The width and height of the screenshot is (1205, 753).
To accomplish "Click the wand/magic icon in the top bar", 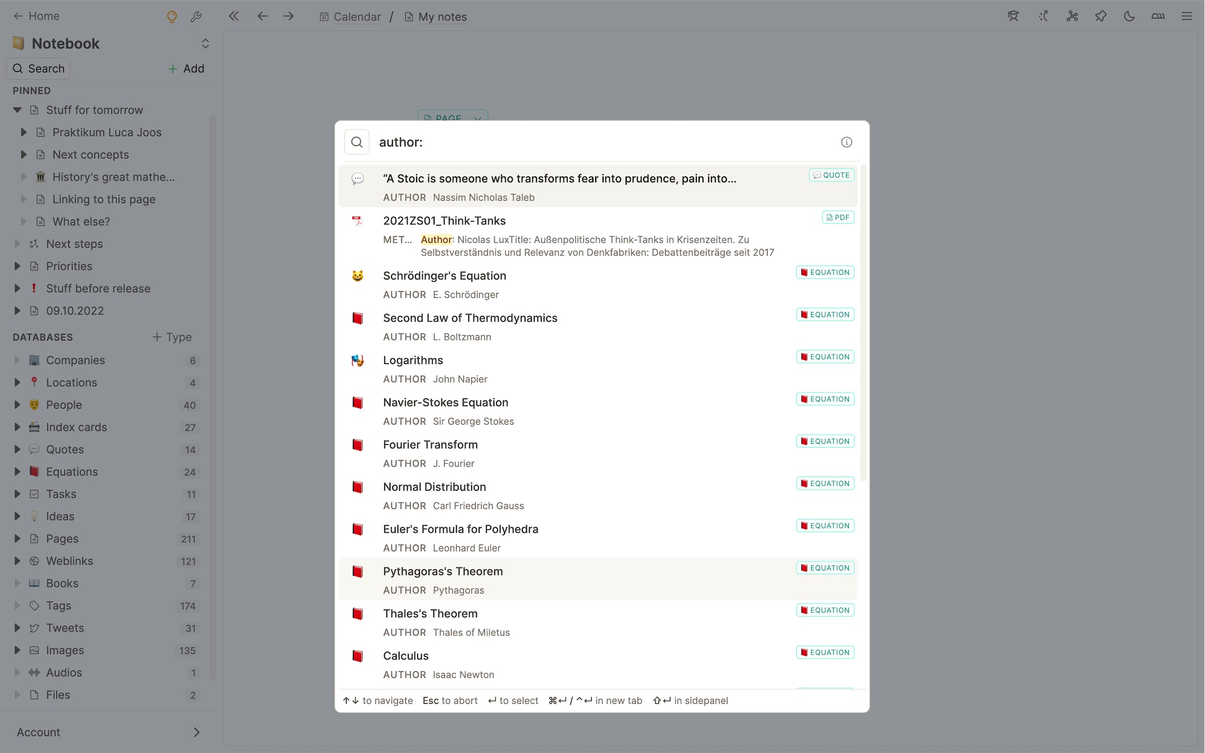I will [1043, 16].
